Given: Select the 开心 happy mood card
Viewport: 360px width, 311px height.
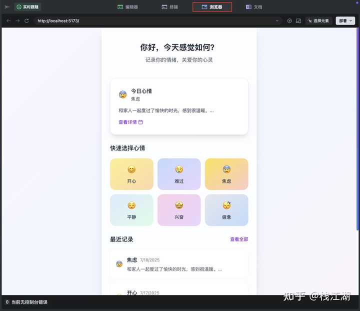Looking at the screenshot, I should (x=131, y=174).
